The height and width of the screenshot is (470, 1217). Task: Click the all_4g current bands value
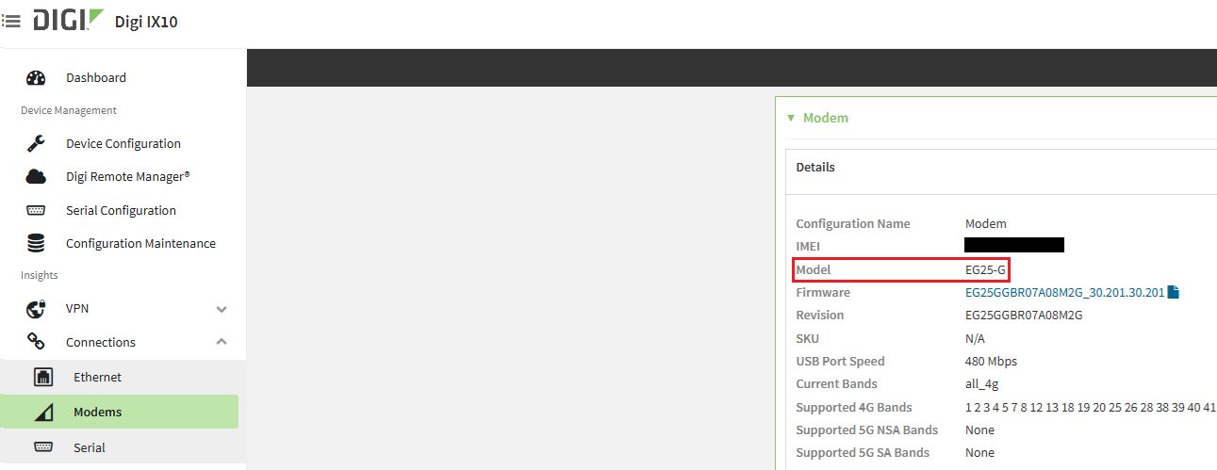(x=980, y=384)
